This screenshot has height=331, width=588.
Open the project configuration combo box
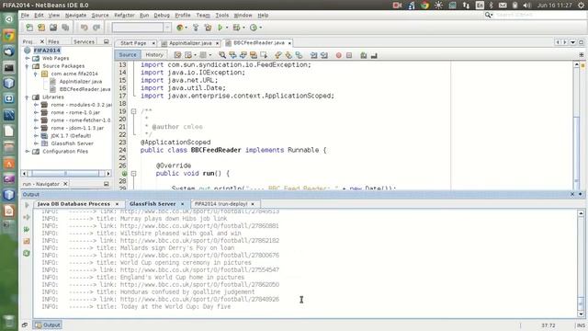pos(141,28)
